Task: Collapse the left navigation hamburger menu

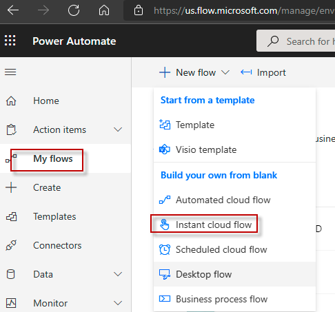Action: pyautogui.click(x=10, y=72)
